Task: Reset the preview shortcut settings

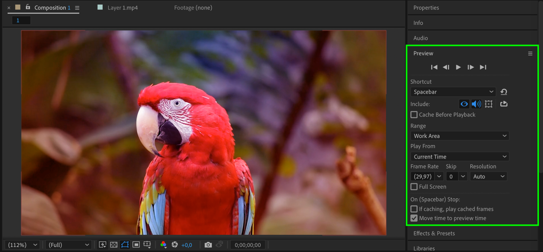Action: point(503,92)
